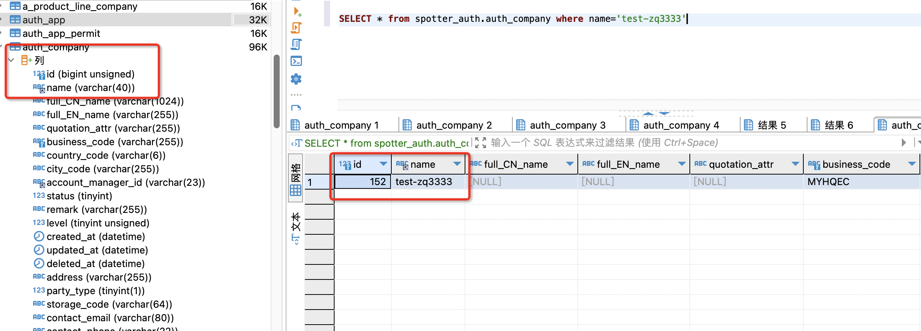
Task: Click the SQL filter expression input field
Action: point(692,143)
